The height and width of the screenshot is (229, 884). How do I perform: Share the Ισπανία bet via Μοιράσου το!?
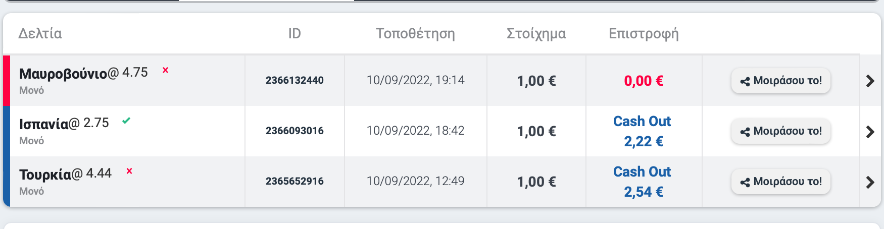click(781, 131)
